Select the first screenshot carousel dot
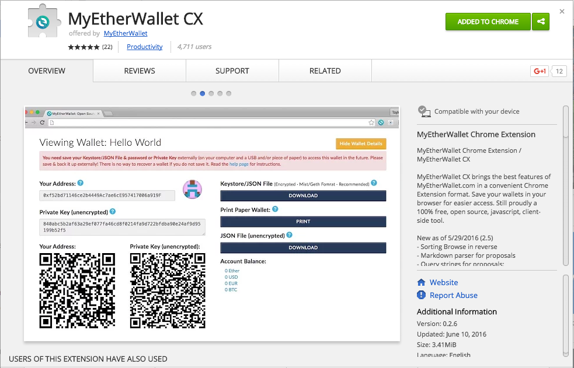574x368 pixels. (194, 93)
